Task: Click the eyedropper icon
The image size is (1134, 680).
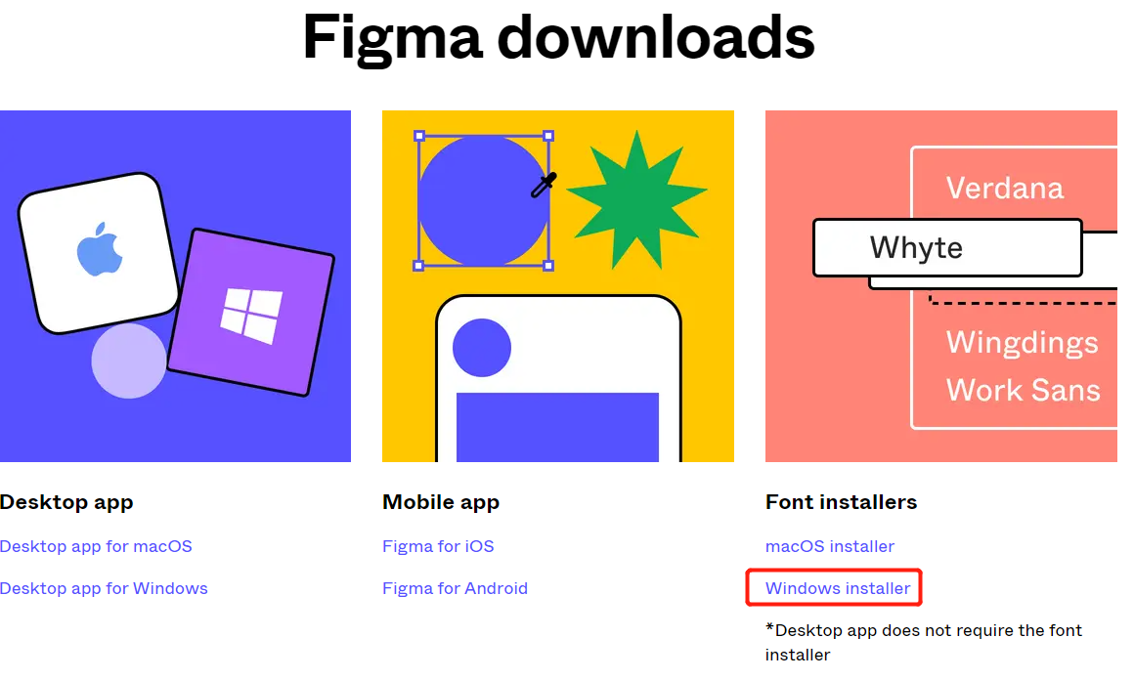Action: 544,185
